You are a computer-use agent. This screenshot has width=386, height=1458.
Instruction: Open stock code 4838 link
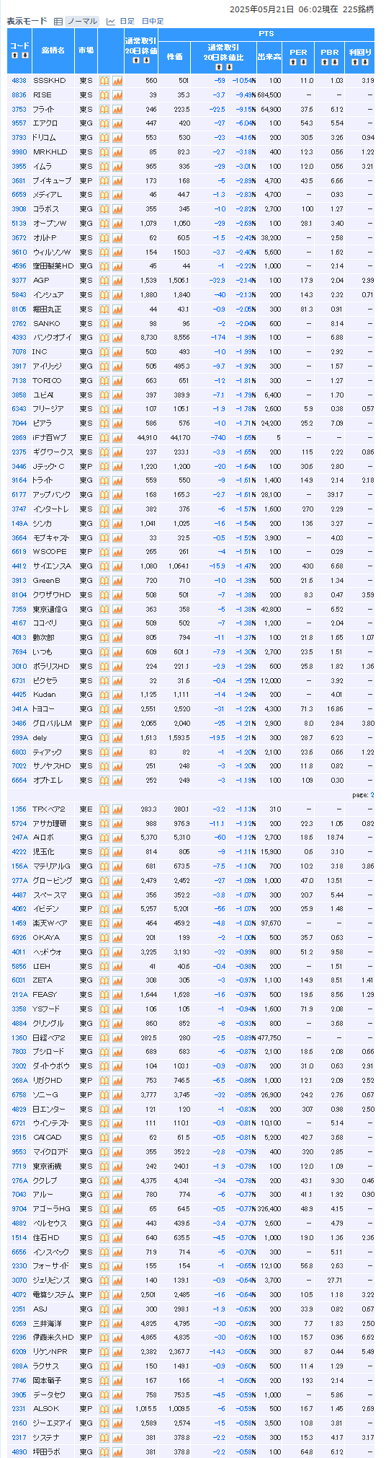pyautogui.click(x=19, y=81)
